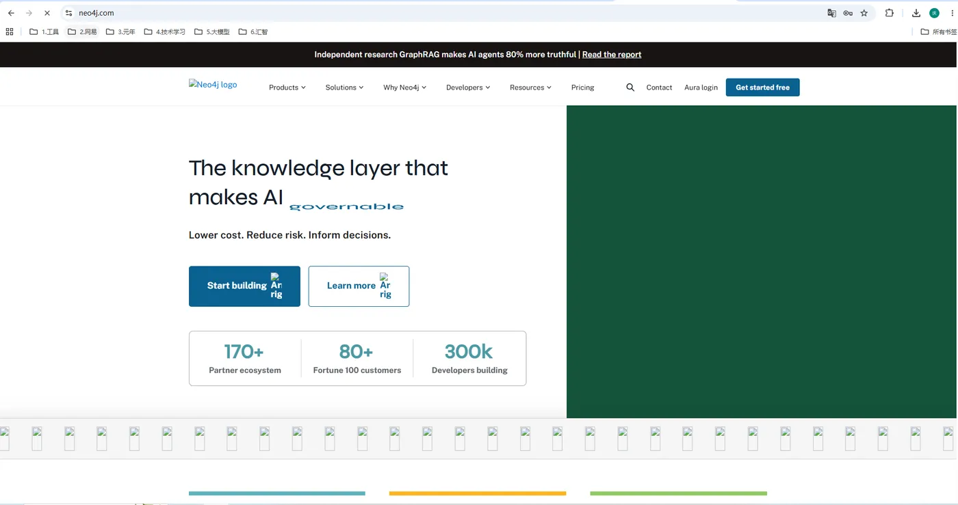This screenshot has width=958, height=505.
Task: Click the headline "The knowledge layer that"
Action: 318,168
